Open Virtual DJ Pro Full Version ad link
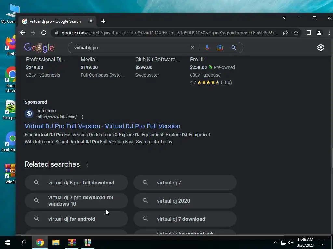This screenshot has width=333, height=249. (x=102, y=126)
